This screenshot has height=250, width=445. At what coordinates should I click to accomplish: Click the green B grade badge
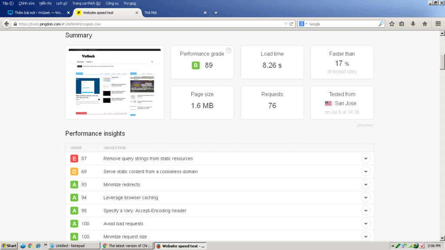(196, 65)
